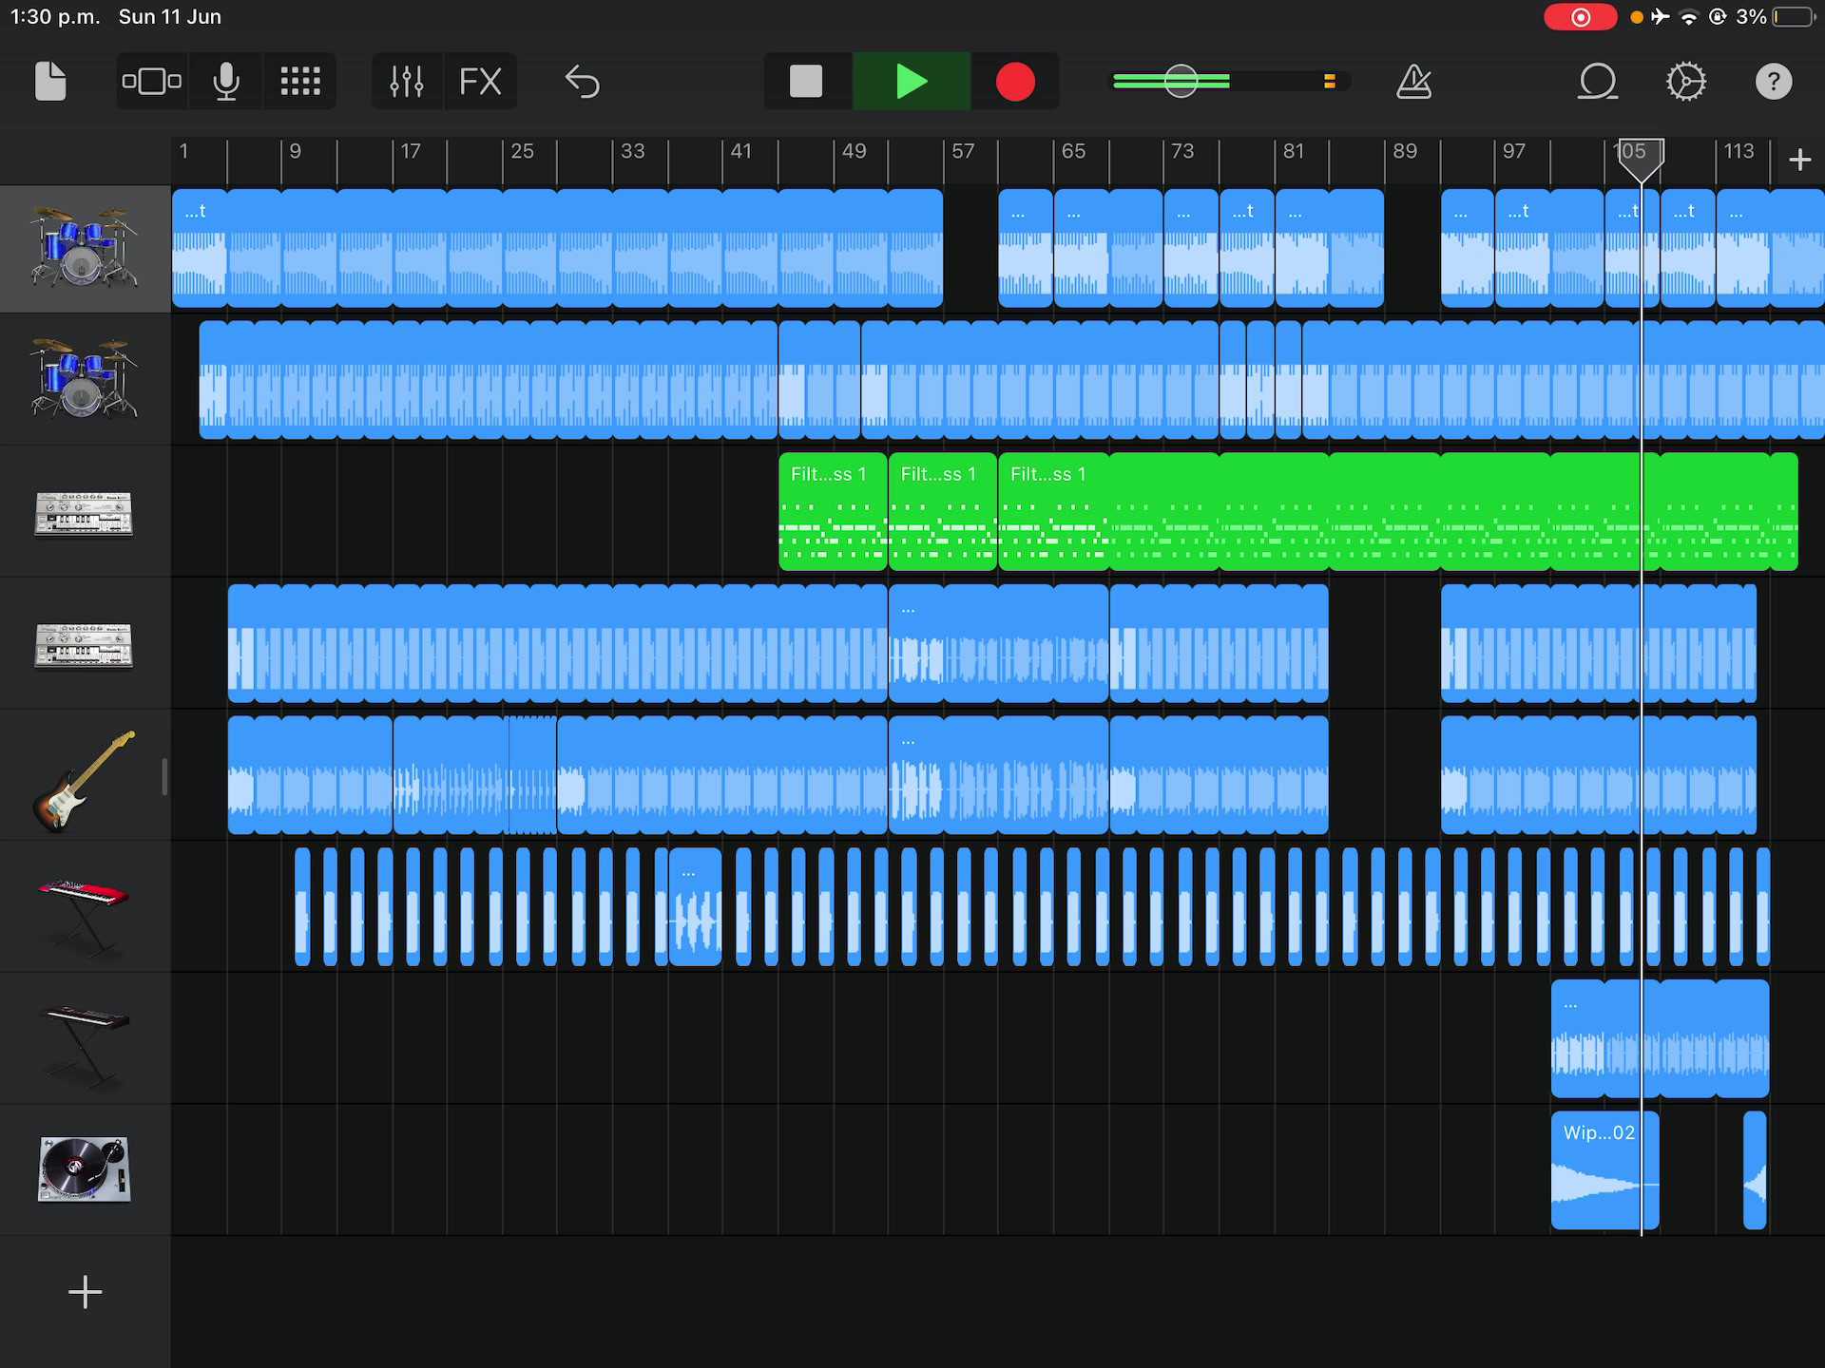Tap the playhead marker on ruler
Image resolution: width=1825 pixels, height=1368 pixels.
(x=1642, y=160)
